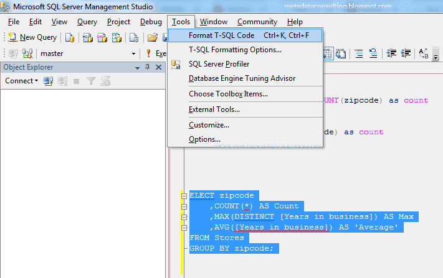Toggle the Object Explorer auto-hide pin
443x278 pixels.
(x=147, y=67)
